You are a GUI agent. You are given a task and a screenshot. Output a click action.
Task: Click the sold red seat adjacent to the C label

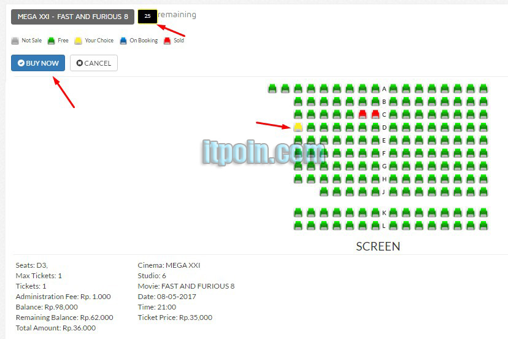375,114
